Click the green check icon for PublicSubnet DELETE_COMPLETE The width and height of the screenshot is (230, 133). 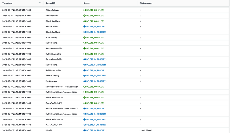point(85,43)
